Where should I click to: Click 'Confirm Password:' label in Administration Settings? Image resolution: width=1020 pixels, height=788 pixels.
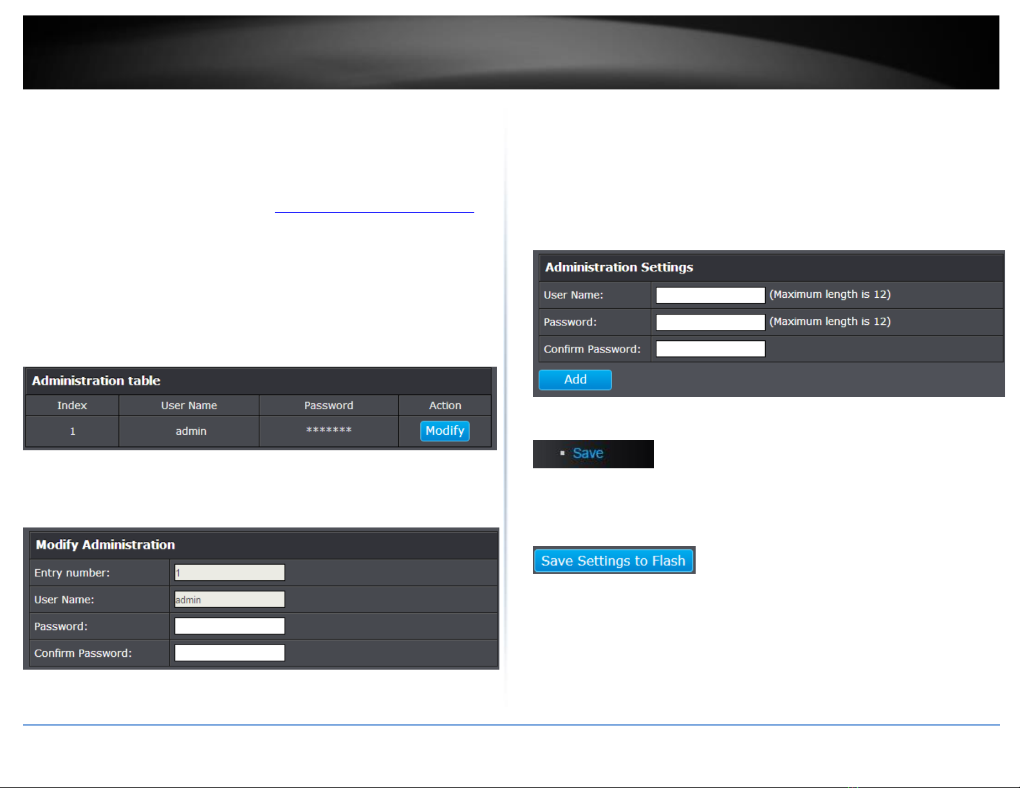pyautogui.click(x=592, y=349)
